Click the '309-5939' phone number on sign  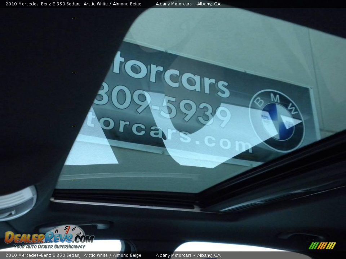coord(162,105)
